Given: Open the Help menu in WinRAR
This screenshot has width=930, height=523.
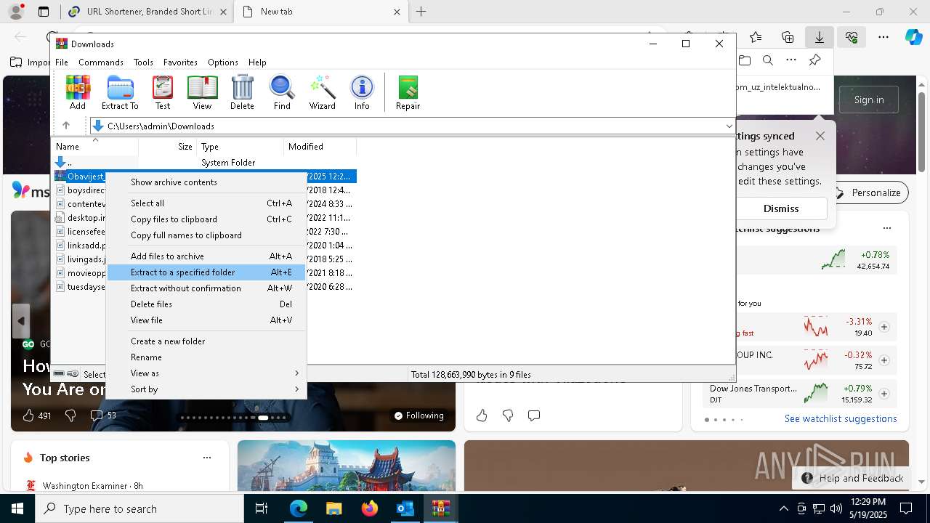Looking at the screenshot, I should click(257, 62).
